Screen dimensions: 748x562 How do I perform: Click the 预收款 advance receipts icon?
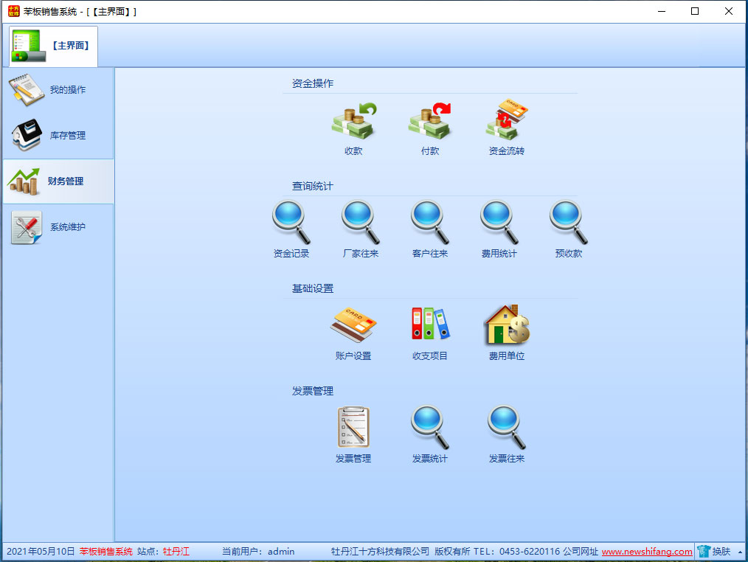569,223
